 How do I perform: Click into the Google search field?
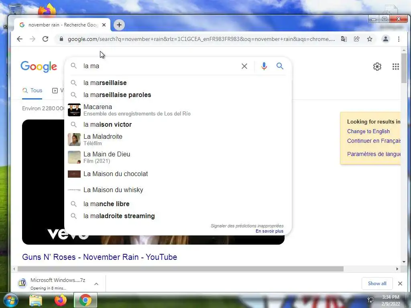point(160,66)
